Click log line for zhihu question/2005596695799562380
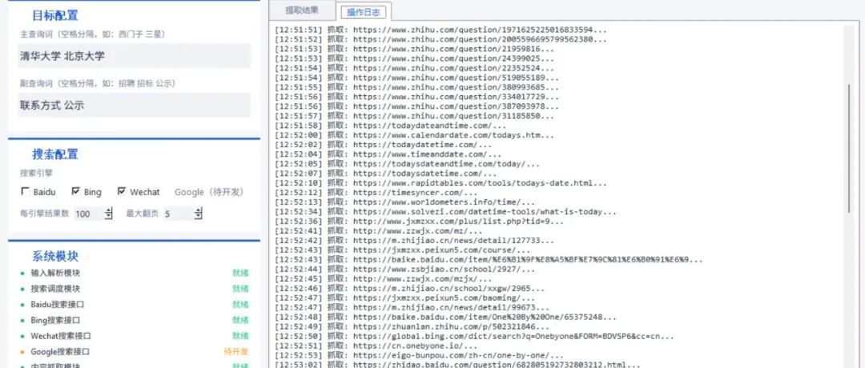The image size is (865, 368). click(x=441, y=40)
